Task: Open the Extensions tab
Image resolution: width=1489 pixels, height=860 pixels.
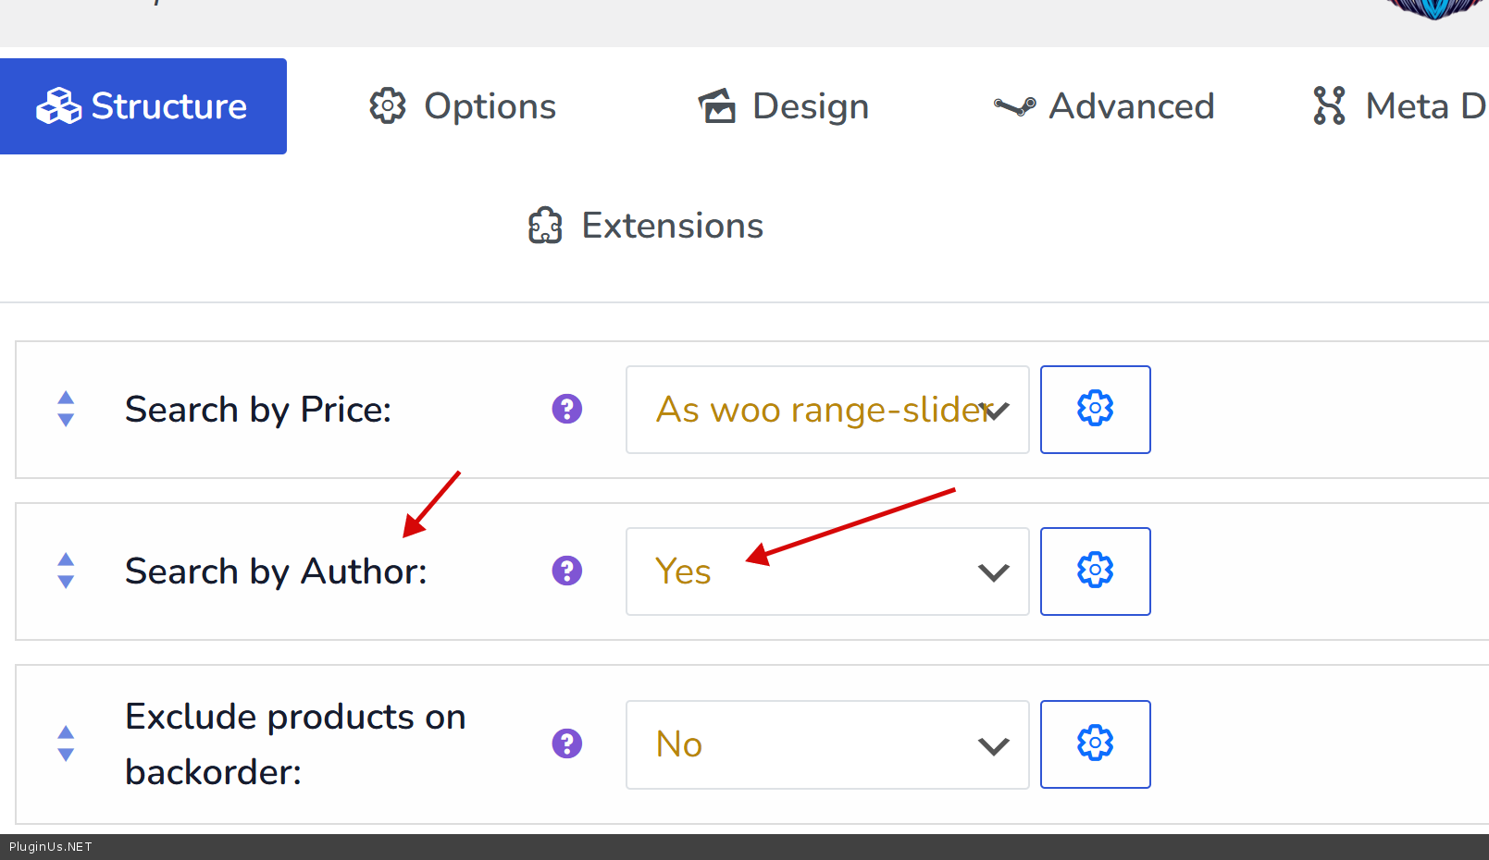Action: 646,226
